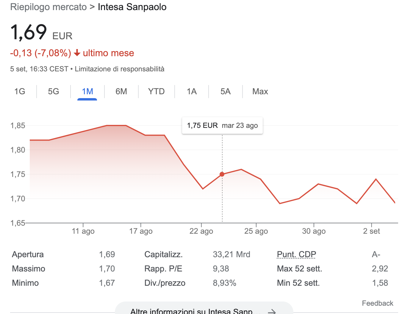Click the red down arrow price indicator
413x314 pixels.
pyautogui.click(x=77, y=53)
